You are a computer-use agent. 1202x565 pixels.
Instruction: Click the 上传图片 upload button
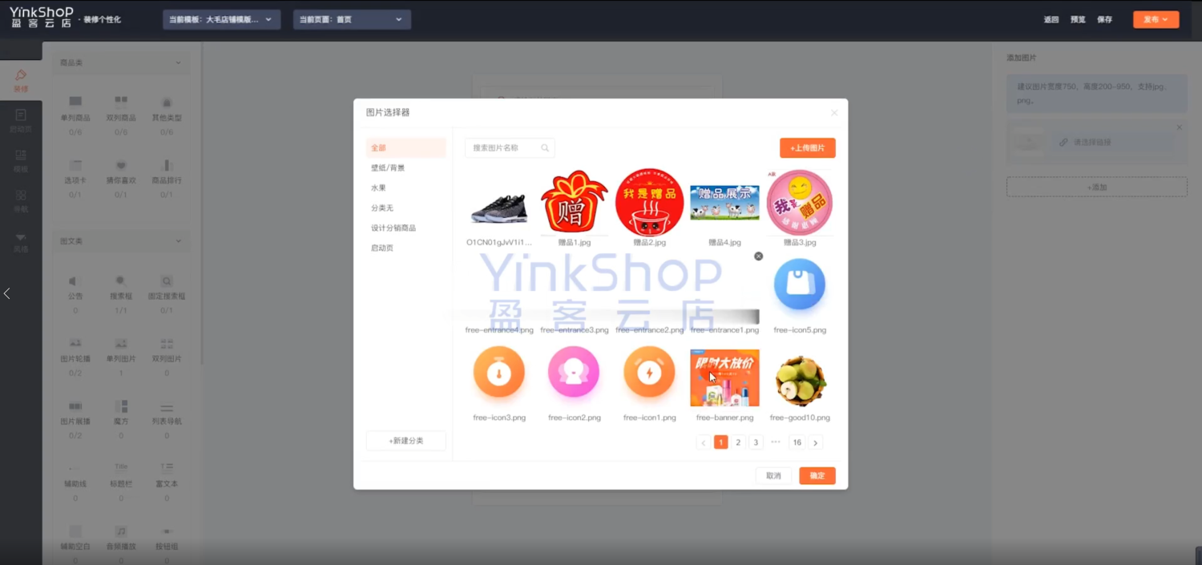tap(807, 148)
